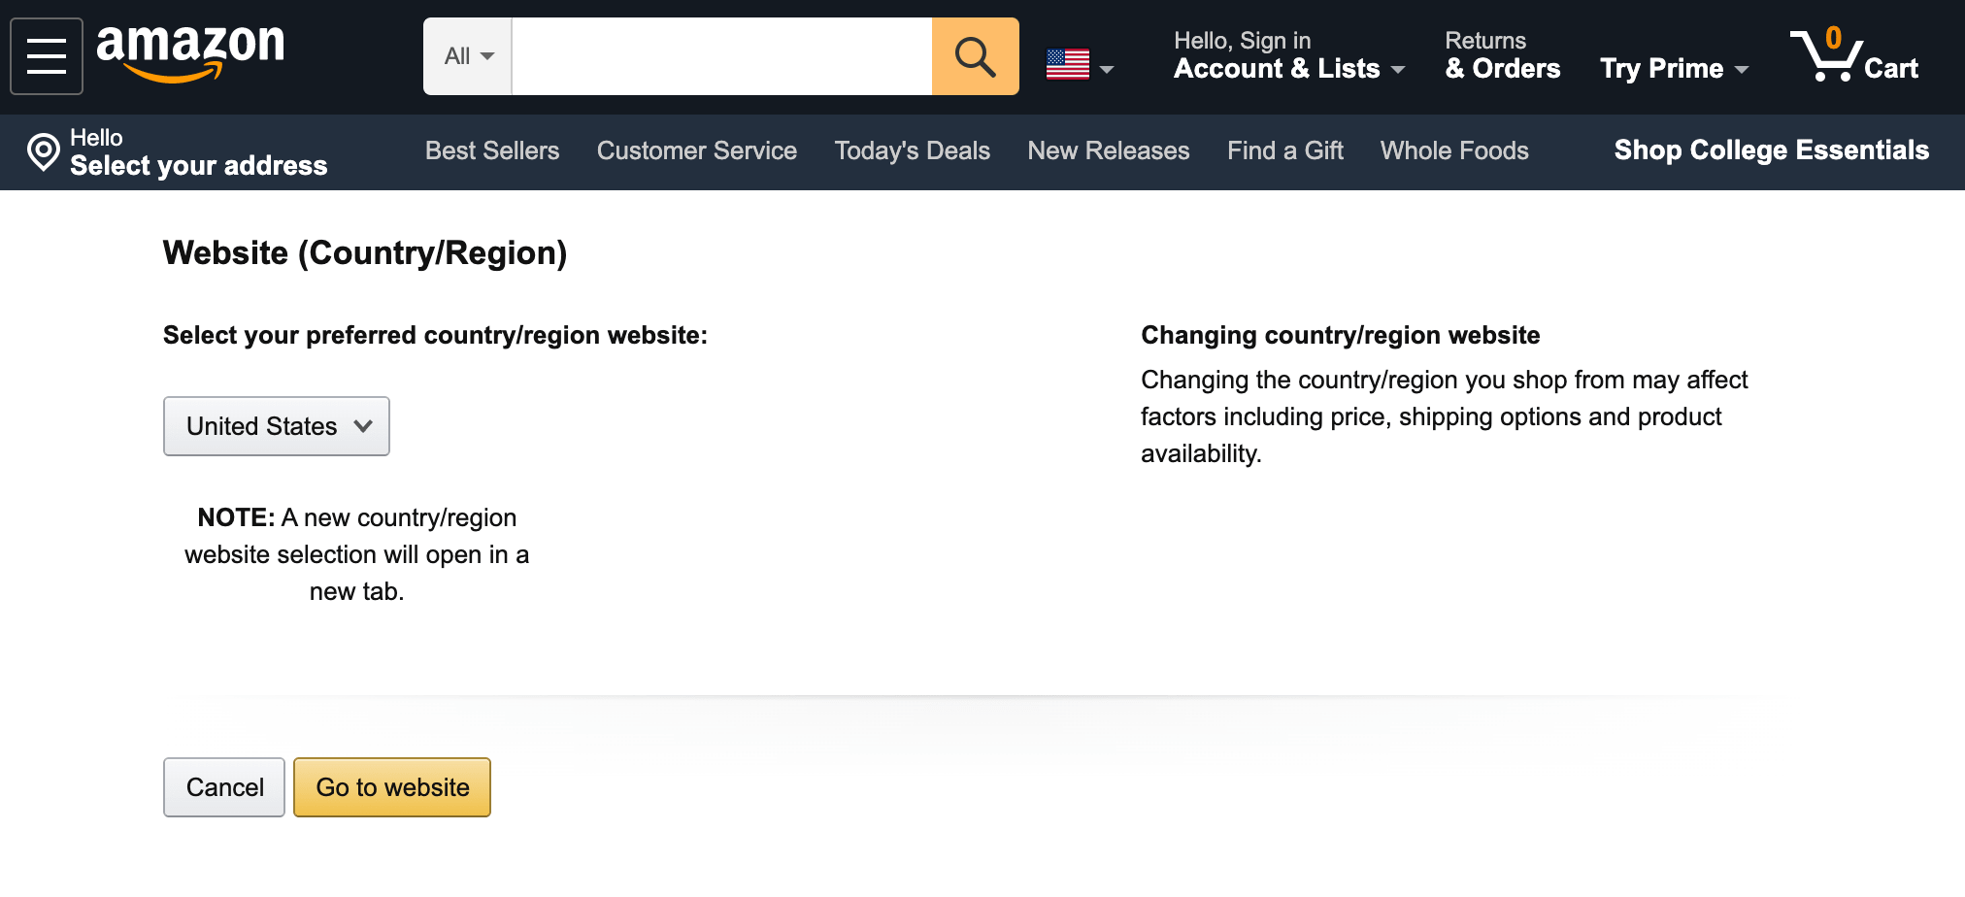
Task: Click inside the search input field
Action: pos(718,55)
